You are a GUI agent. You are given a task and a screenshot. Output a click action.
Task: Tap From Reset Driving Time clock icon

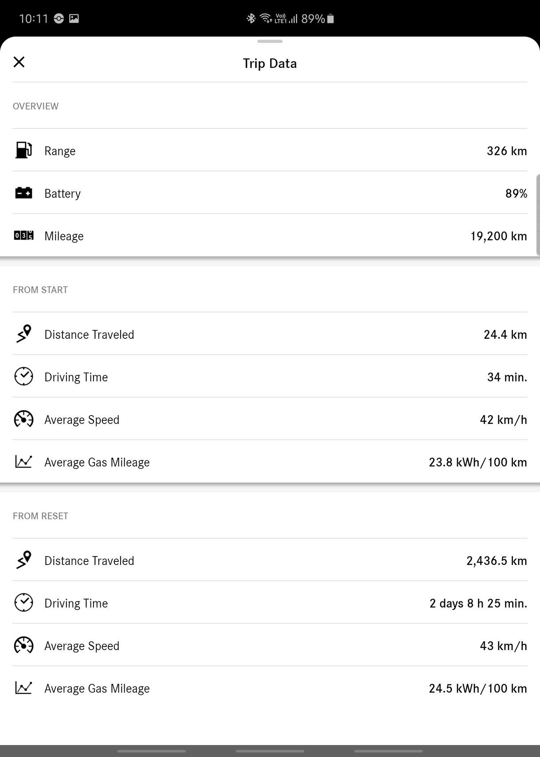pos(23,603)
